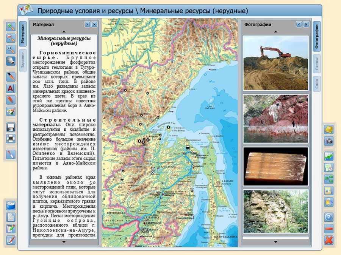Collapse Фотографии panel with its arrow button

(x=299, y=24)
